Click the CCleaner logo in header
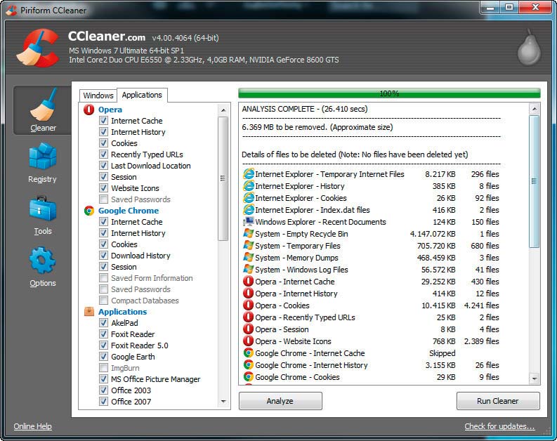This screenshot has width=557, height=441. (x=38, y=48)
